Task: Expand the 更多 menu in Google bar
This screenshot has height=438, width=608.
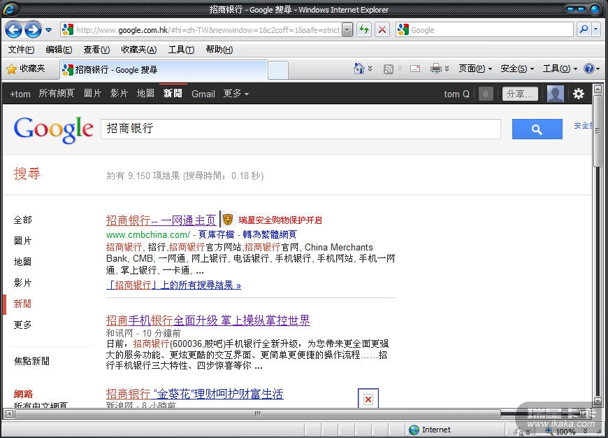Action: (x=236, y=94)
